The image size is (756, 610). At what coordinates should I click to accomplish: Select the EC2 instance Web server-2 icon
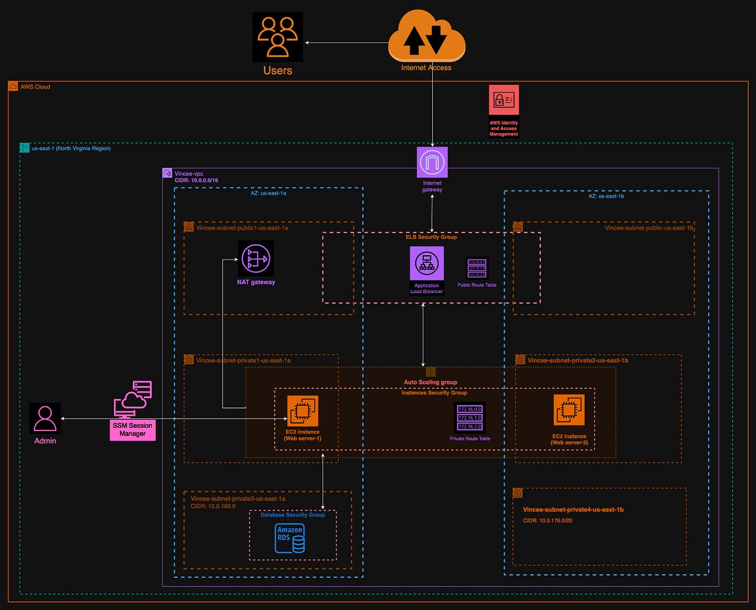[x=568, y=410]
